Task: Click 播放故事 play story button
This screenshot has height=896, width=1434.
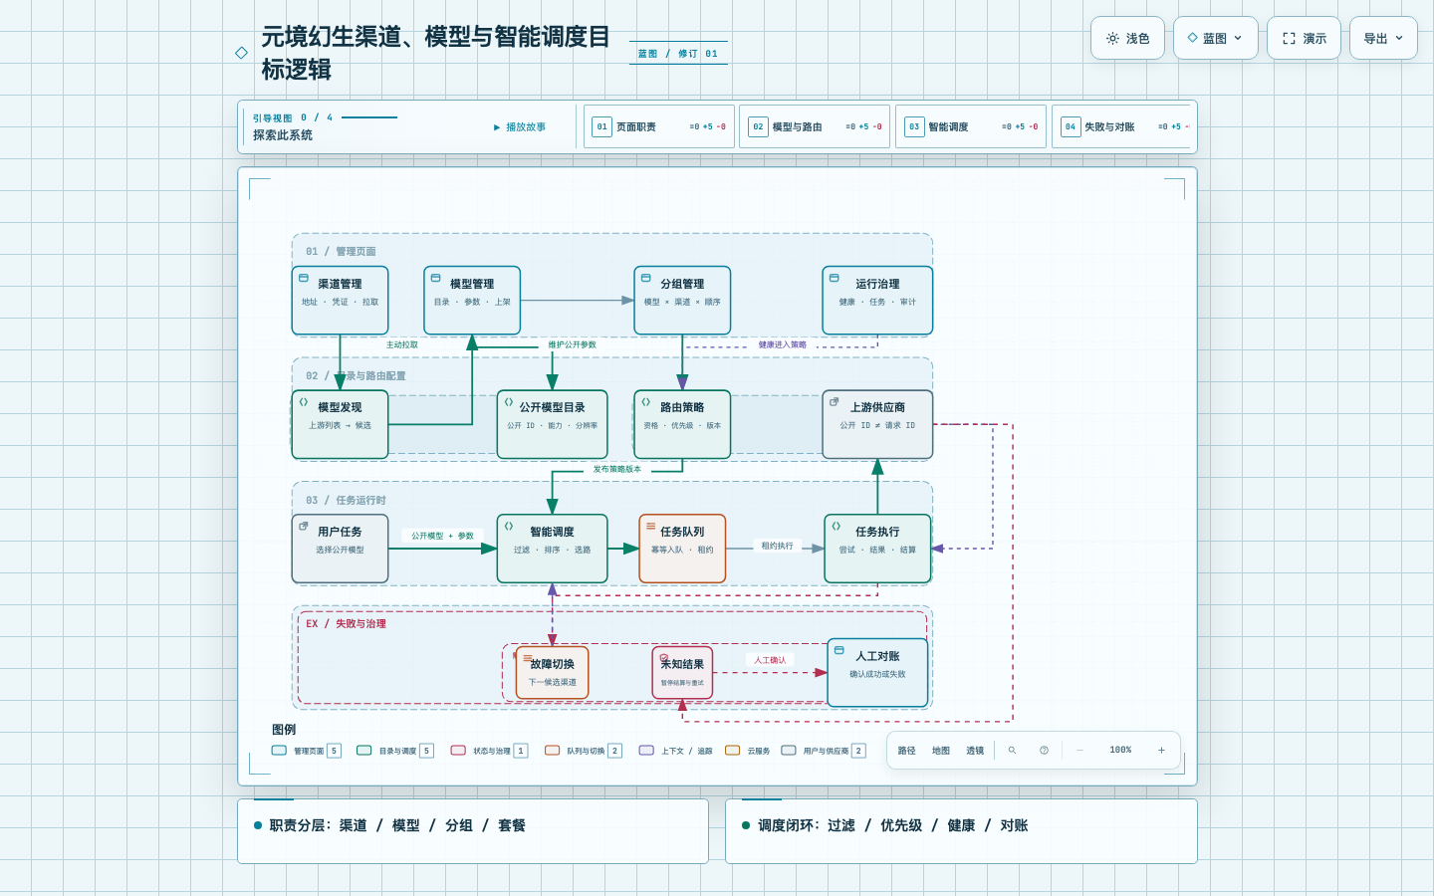Action: [520, 127]
